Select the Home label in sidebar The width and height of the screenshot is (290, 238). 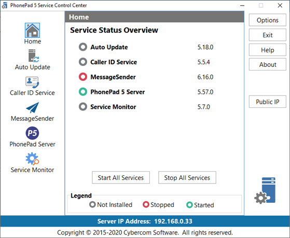tap(33, 41)
